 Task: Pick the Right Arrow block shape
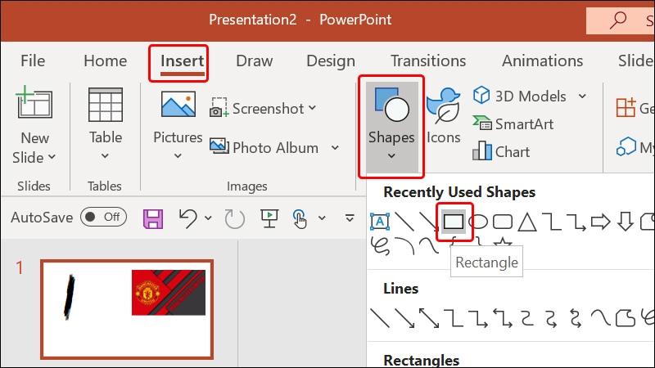pos(601,222)
